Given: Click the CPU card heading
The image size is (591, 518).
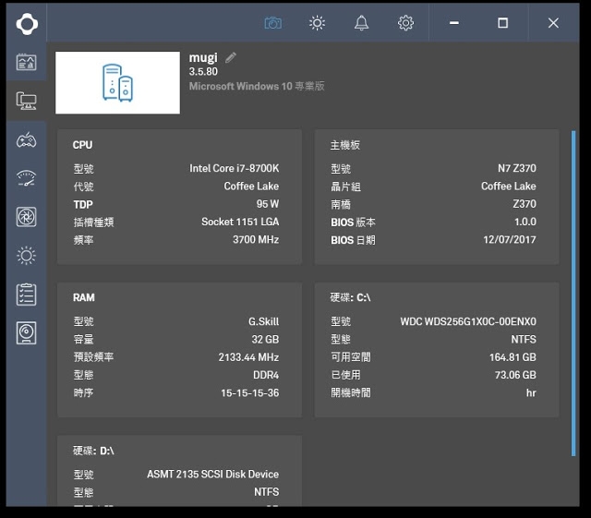Looking at the screenshot, I should [82, 145].
